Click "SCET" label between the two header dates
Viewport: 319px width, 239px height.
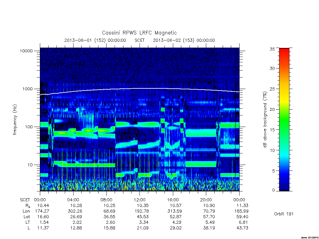[140, 40]
